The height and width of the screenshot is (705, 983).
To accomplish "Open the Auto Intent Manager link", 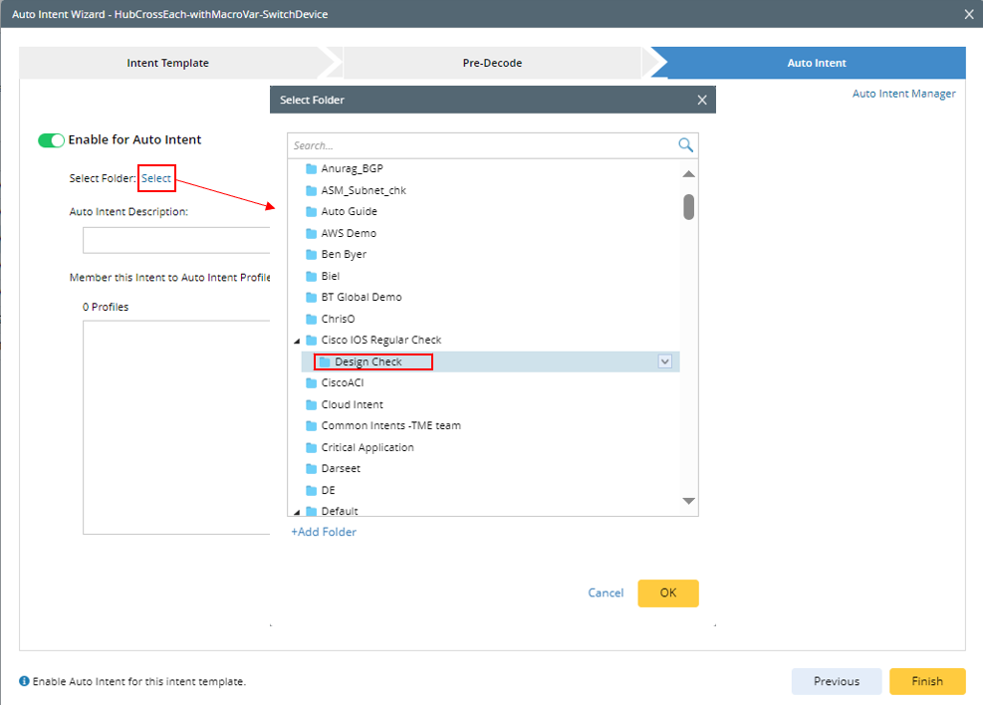I will tap(903, 94).
